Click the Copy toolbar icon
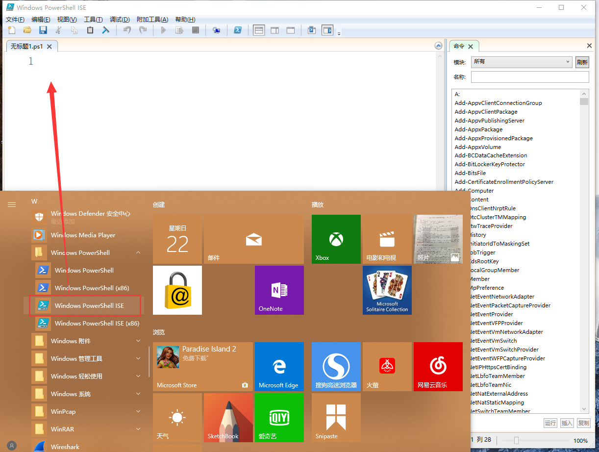599x452 pixels. click(x=75, y=30)
